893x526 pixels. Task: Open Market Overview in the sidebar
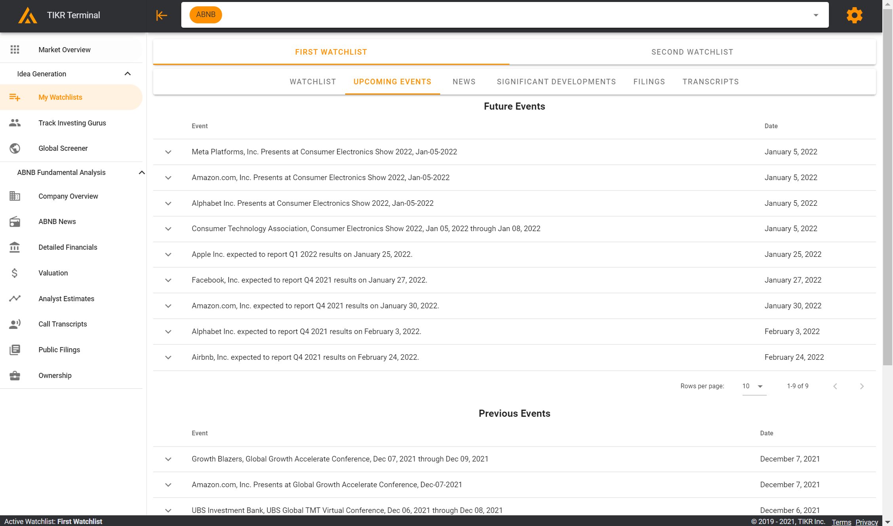pyautogui.click(x=71, y=49)
